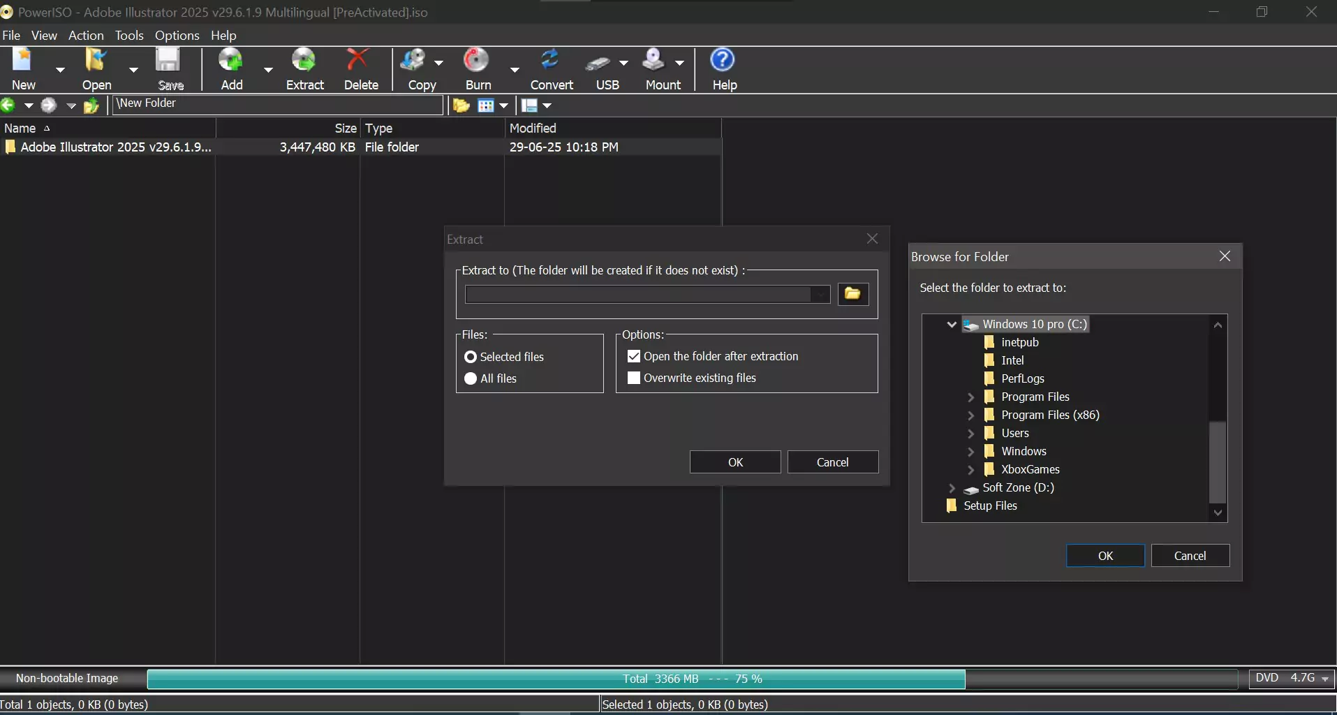Expand the Soft Zone (D:) drive node

click(x=952, y=487)
